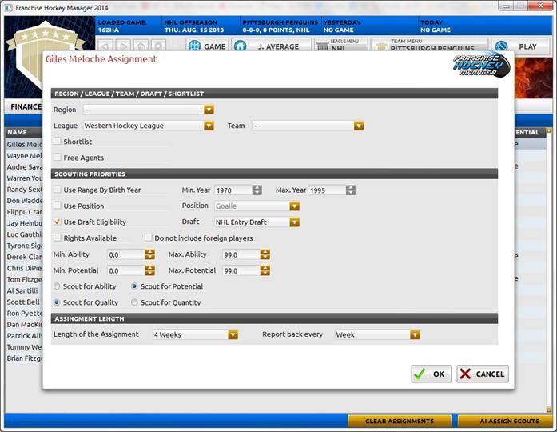
Task: Check the Use Position option
Action: pyautogui.click(x=58, y=206)
